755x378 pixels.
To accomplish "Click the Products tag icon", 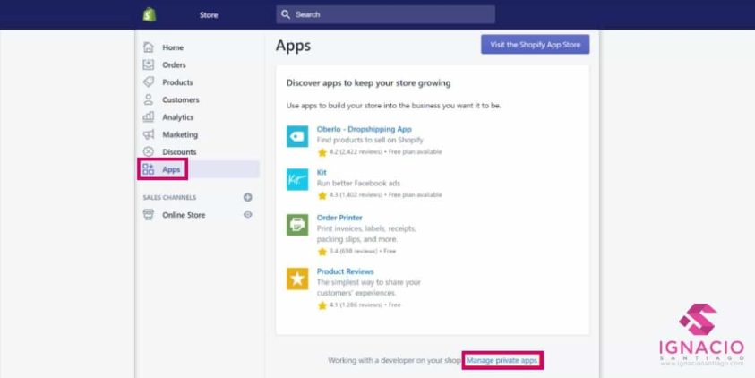I will tap(149, 82).
